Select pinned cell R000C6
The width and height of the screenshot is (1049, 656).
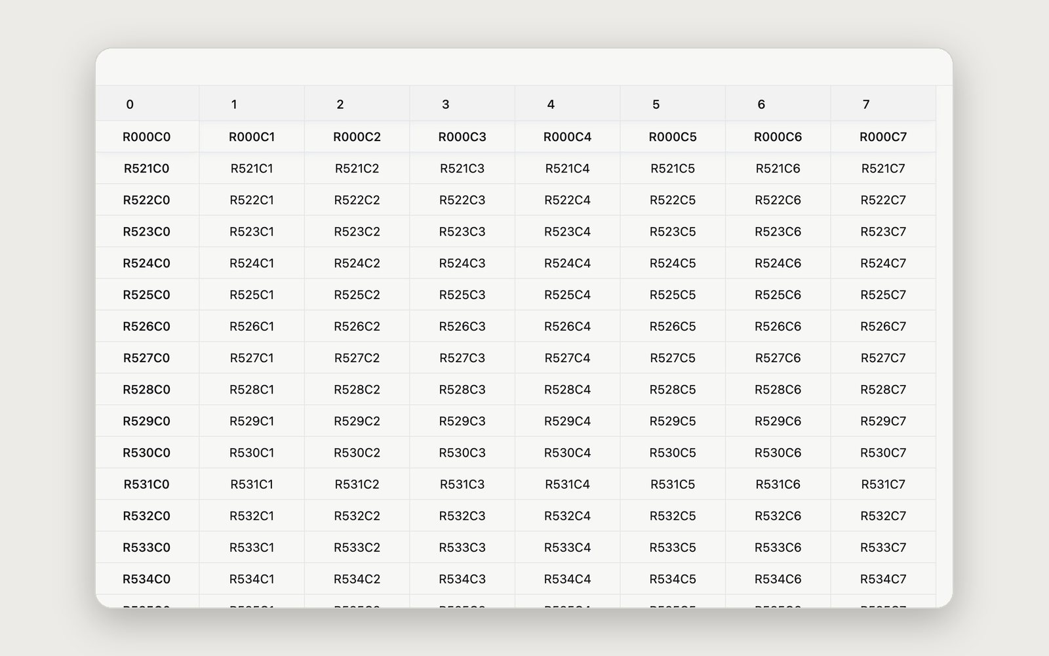point(778,137)
